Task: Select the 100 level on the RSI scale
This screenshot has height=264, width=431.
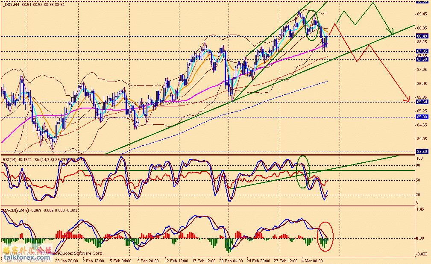Action: tap(419, 158)
